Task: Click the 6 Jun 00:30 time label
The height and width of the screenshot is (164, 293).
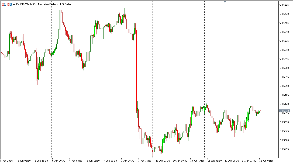Action: pos(59,161)
